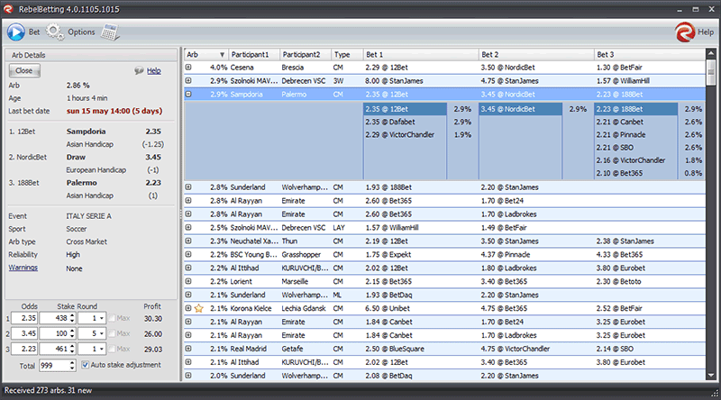Open Round dropdown for bet 2
This screenshot has height=400, width=721.
pyautogui.click(x=102, y=333)
